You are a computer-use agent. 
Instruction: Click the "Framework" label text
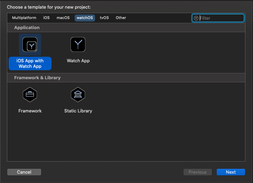tap(30, 111)
